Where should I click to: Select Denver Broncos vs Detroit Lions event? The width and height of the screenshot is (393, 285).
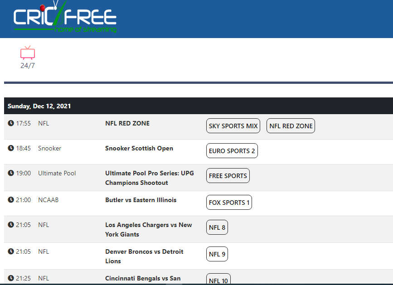[144, 256]
